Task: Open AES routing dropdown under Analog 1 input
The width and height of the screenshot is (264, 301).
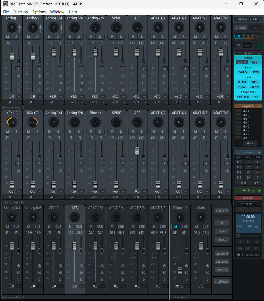Action: [12, 102]
